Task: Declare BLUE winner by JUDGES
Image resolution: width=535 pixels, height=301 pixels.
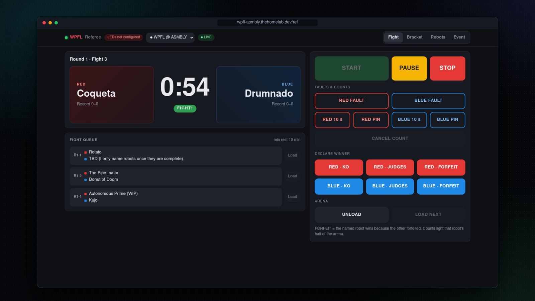Action: [390, 186]
